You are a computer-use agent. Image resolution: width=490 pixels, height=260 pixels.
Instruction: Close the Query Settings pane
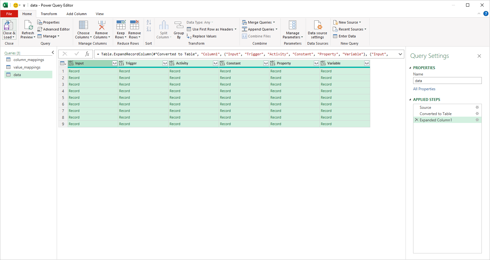pos(479,56)
